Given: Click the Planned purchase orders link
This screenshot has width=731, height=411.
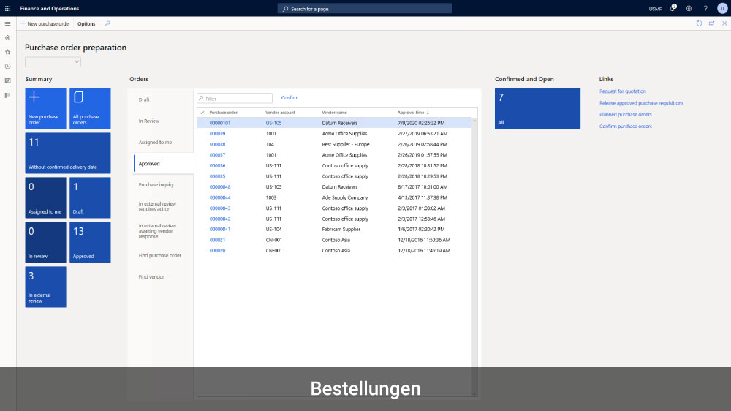Looking at the screenshot, I should coord(625,115).
